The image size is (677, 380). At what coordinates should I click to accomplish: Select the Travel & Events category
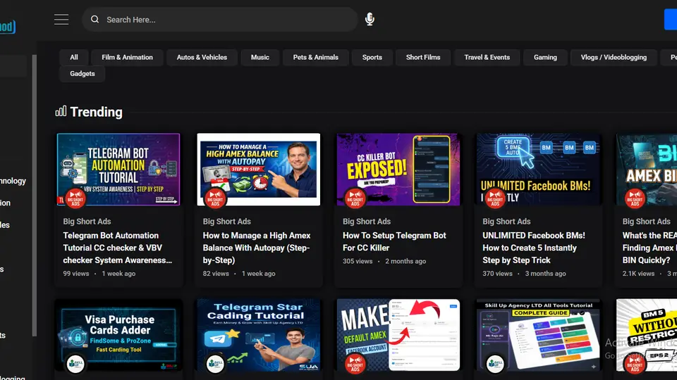(x=487, y=57)
